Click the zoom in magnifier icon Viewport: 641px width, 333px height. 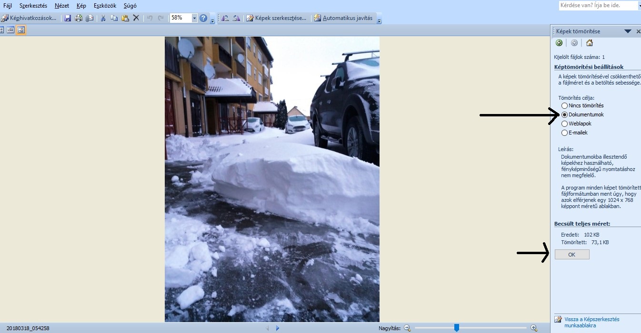point(534,328)
